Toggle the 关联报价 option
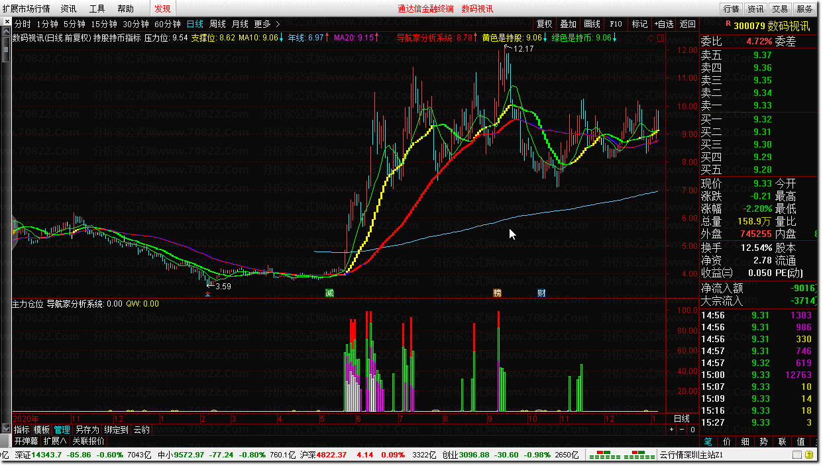 88,441
